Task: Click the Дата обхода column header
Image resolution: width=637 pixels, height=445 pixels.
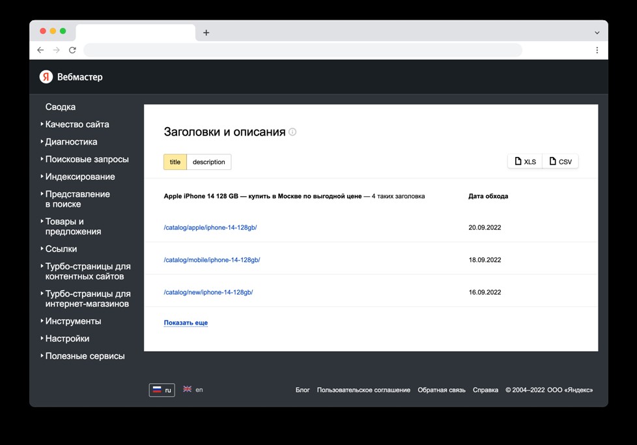Action: (x=488, y=196)
